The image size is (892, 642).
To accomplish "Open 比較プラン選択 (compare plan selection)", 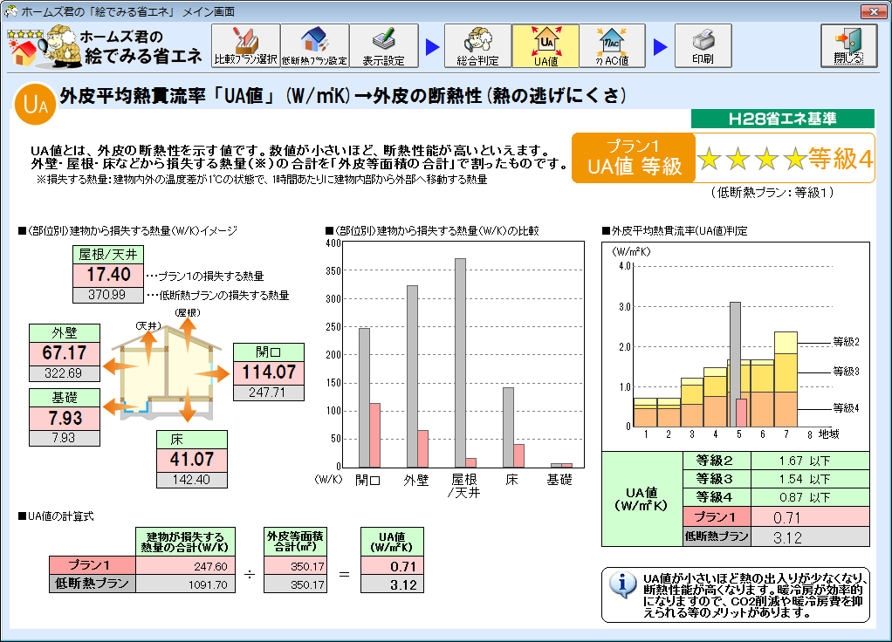I will (245, 46).
